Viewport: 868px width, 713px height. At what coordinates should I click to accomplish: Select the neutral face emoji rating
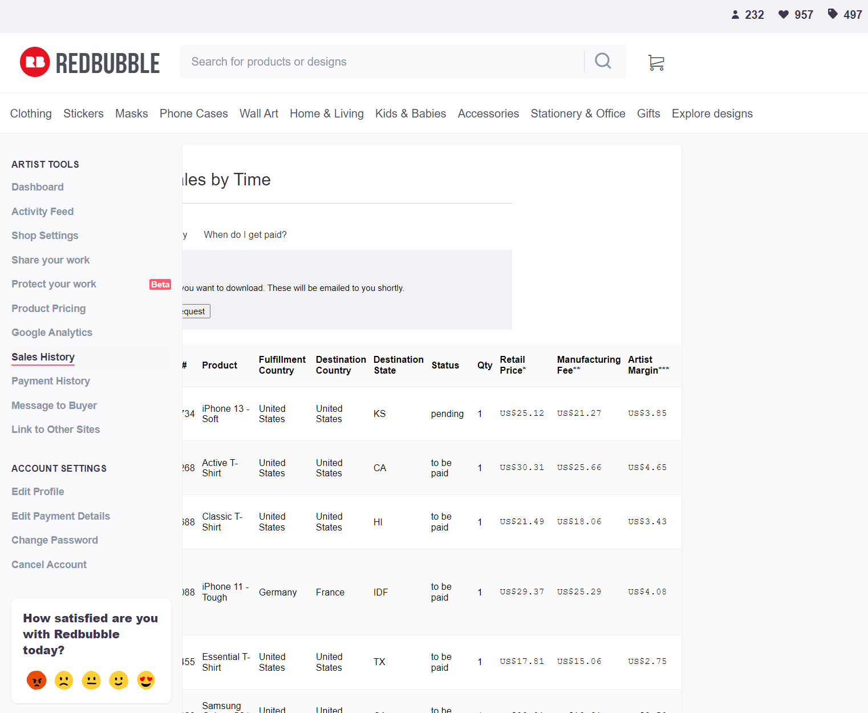[91, 680]
